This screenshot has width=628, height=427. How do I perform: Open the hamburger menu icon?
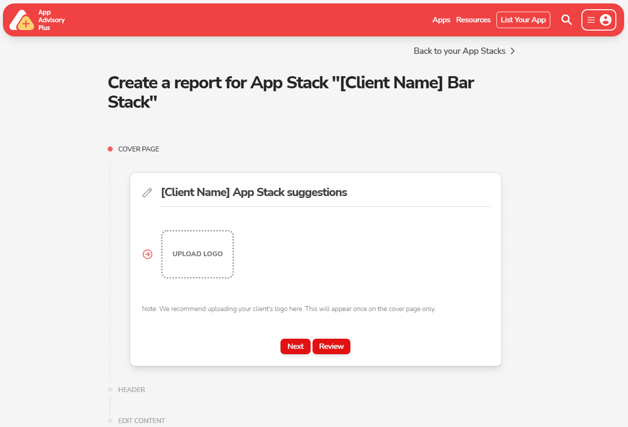tap(591, 20)
